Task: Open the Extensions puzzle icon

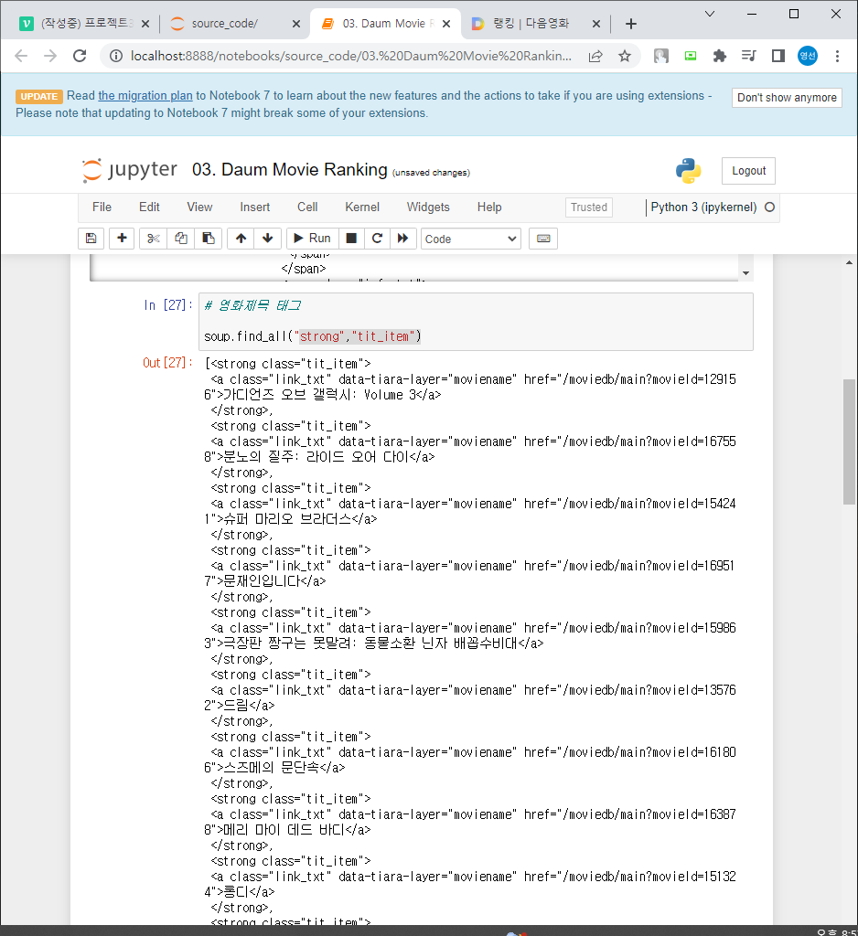Action: pyautogui.click(x=720, y=56)
